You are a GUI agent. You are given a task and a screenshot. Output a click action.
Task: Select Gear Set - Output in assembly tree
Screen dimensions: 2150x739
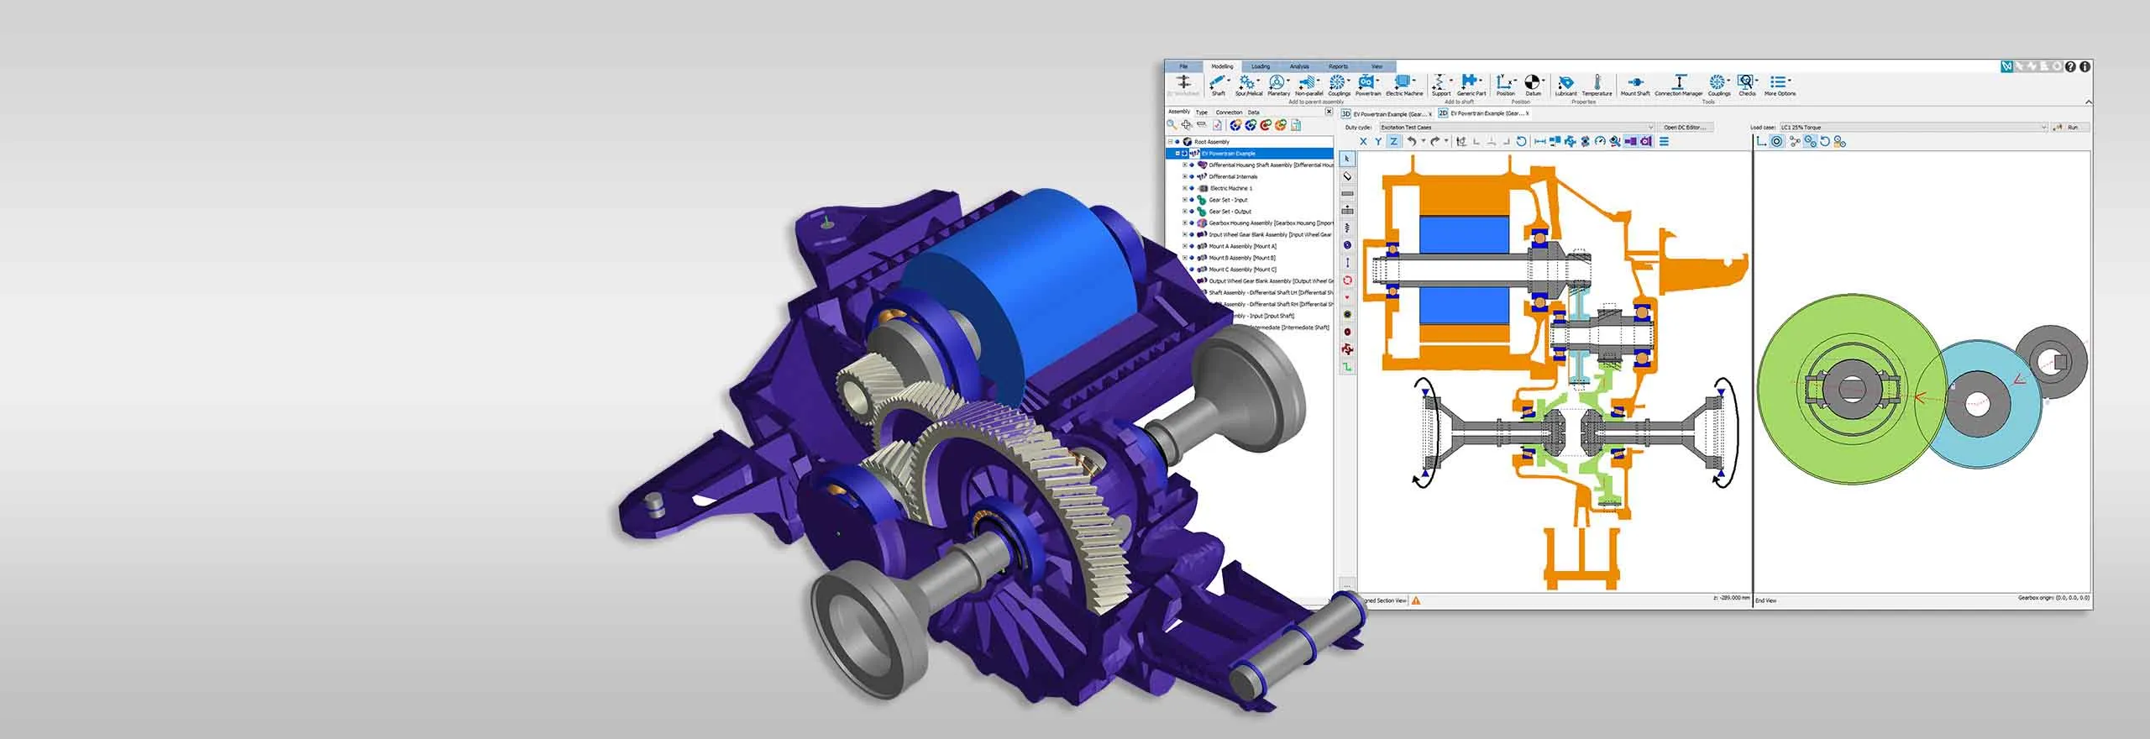click(x=1230, y=212)
